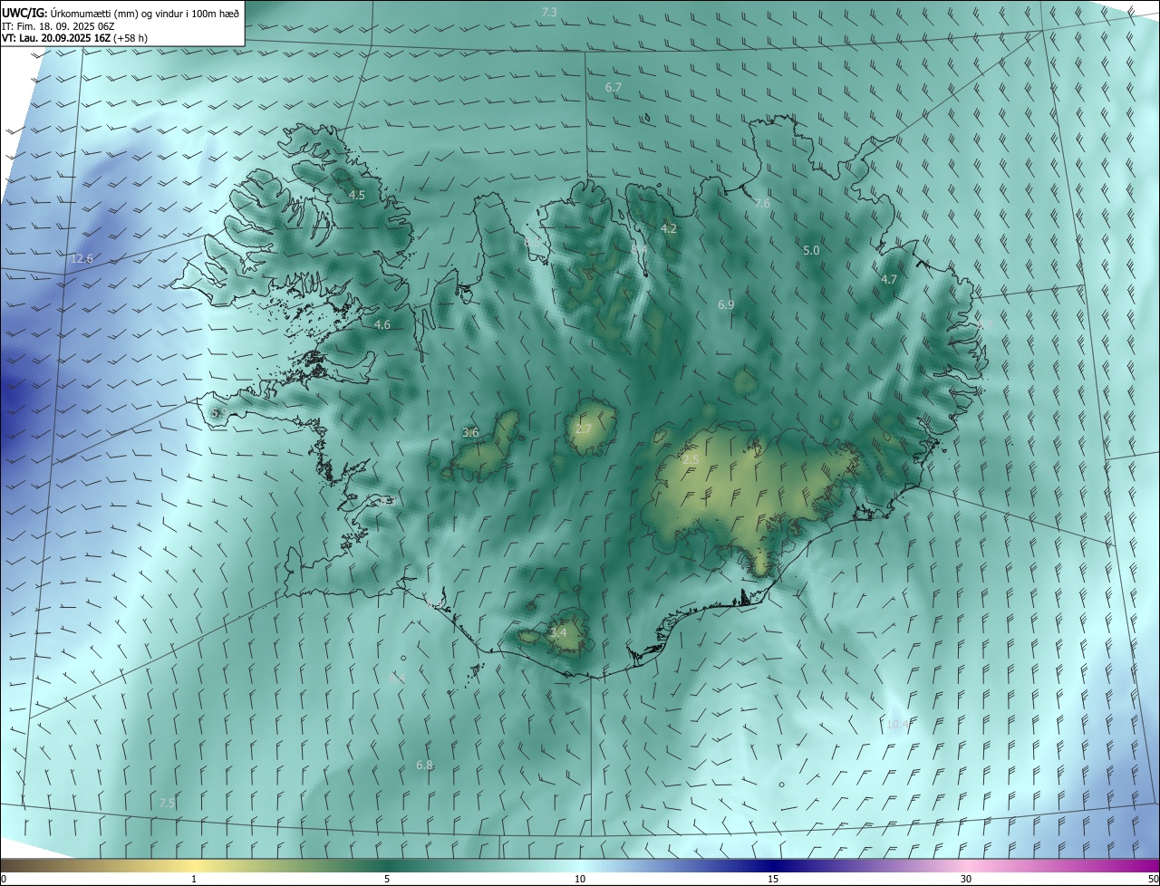Click the 7.5 value in the southwest corner

pyautogui.click(x=167, y=804)
